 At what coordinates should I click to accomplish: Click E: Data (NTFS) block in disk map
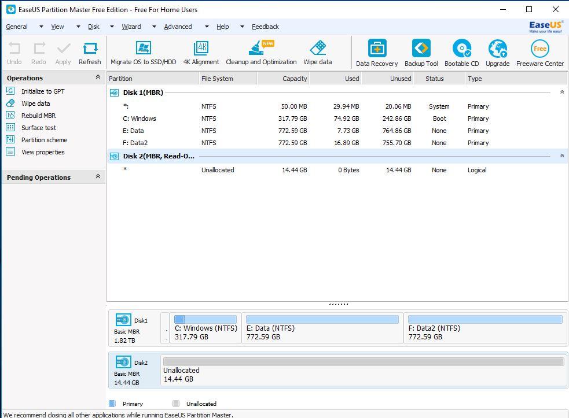click(322, 328)
